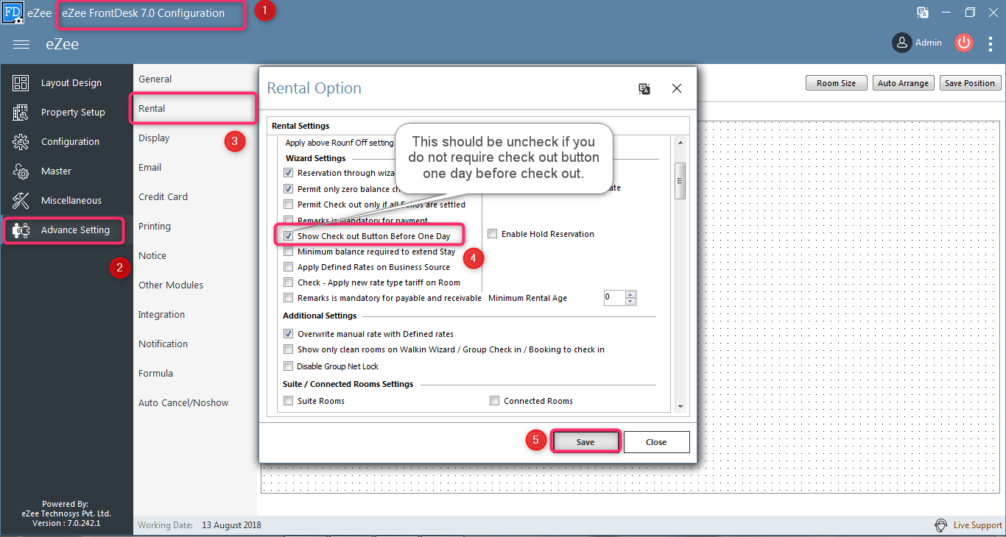Click the Master gears icon
Image resolution: width=1006 pixels, height=537 pixels.
point(21,171)
